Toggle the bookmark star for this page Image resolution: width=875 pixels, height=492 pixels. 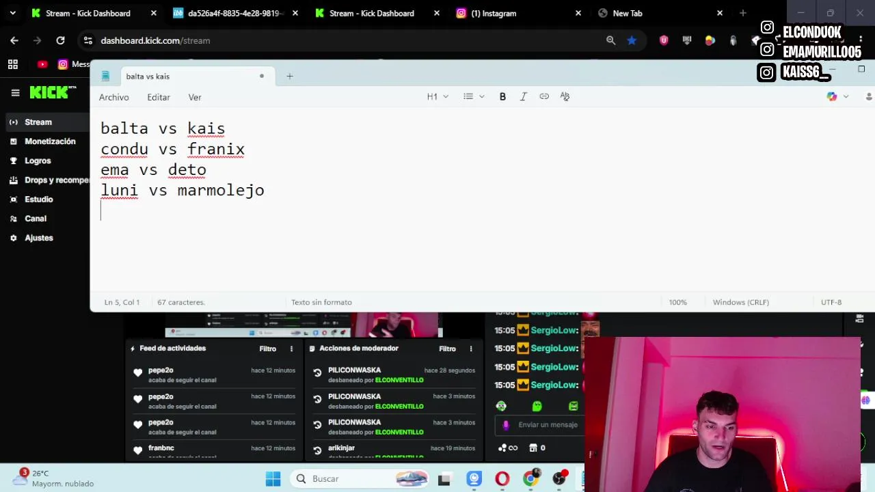point(632,40)
